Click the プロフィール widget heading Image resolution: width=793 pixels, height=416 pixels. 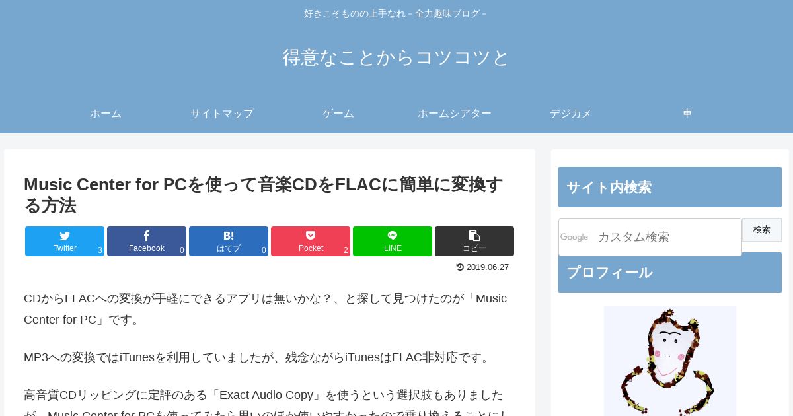click(670, 273)
